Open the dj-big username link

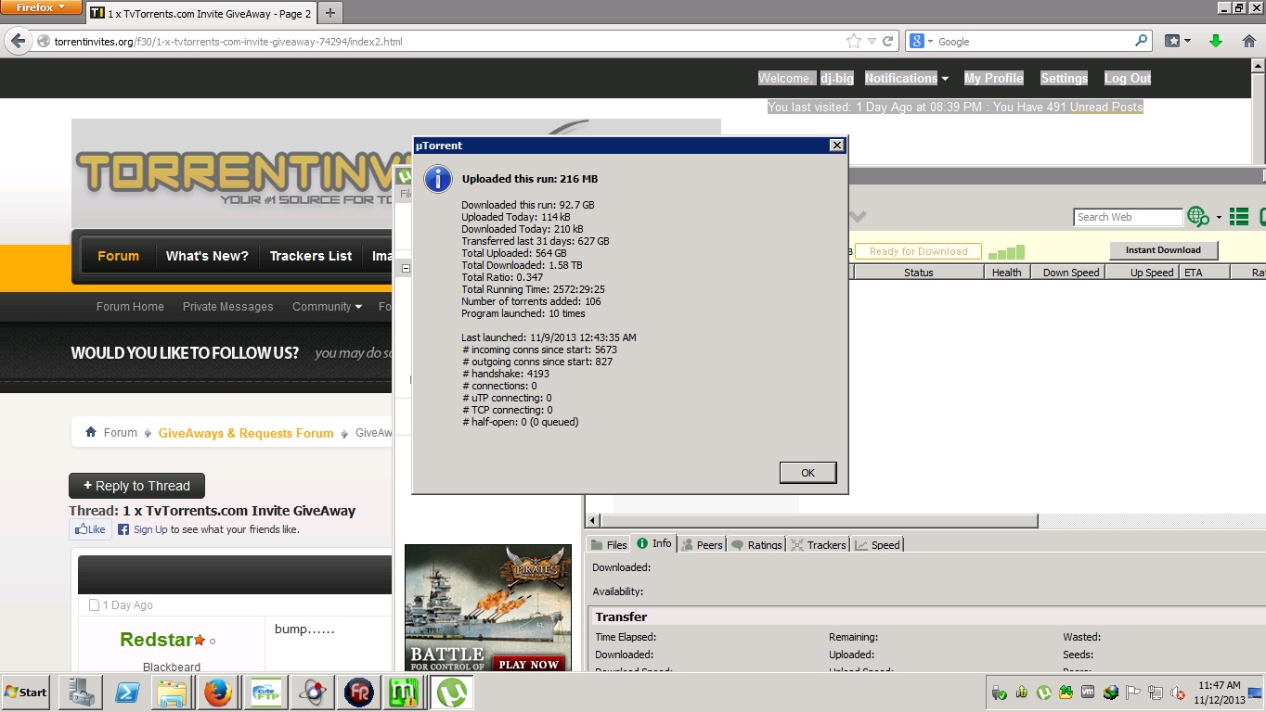836,78
